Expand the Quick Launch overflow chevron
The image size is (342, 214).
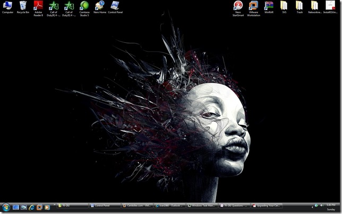pos(54,204)
